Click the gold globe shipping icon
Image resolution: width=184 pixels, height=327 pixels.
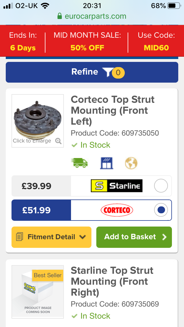pos(131,163)
